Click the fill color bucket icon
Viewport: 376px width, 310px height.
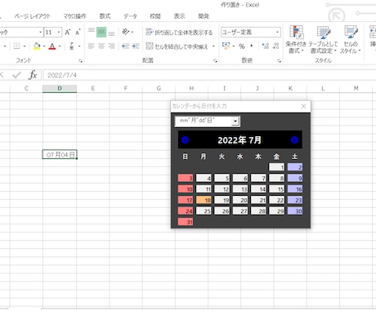(37, 46)
